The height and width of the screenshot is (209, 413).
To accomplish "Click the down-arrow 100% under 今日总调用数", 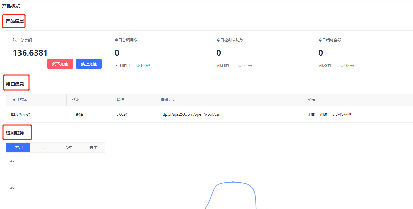I will 143,66.
